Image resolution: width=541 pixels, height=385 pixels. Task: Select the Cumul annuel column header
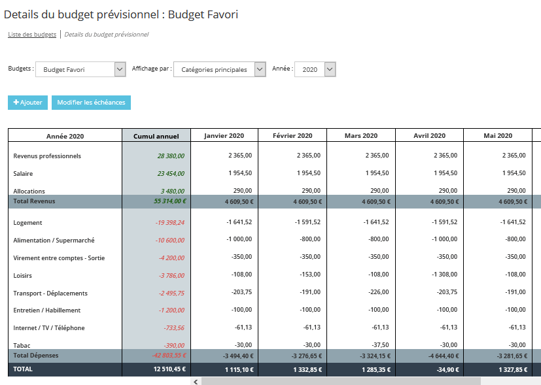pos(156,136)
